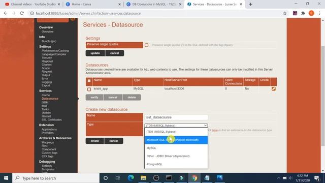The height and width of the screenshot is (183, 325).
Task: Choose jTDS (MSSQL,Sybase) from the list
Action: pyautogui.click(x=176, y=132)
